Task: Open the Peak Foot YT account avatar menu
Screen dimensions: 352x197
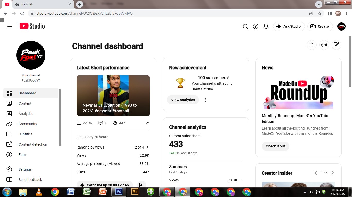Action: 341,26
